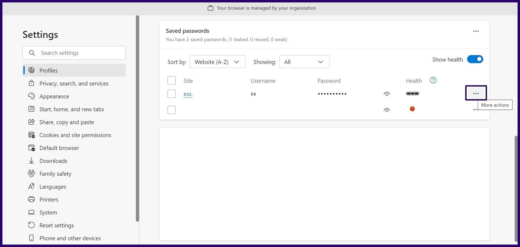
Task: Click the Appearance palette icon
Action: pyautogui.click(x=31, y=96)
